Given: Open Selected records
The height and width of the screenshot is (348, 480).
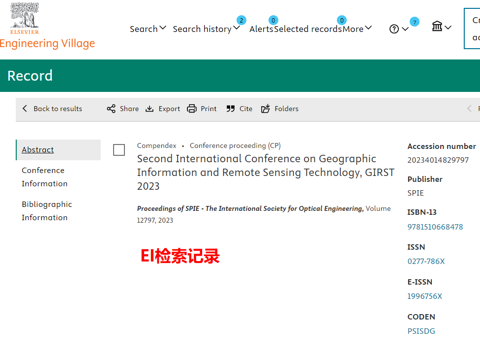Looking at the screenshot, I should 308,29.
